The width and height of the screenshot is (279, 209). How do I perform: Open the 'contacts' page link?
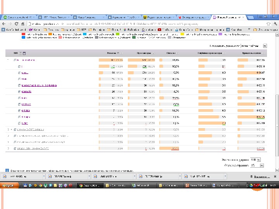(26, 91)
